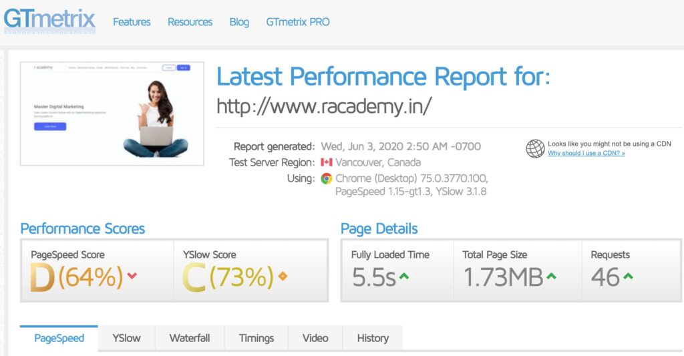Screen dimensions: 684x356
Task: Open the racademy site screenshot thumbnail
Action: click(112, 114)
